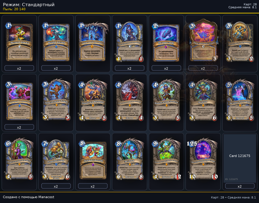This screenshot has height=203, width=259.
Task: Select the 125-cost Бескрайний простор card
Action: [203, 159]
